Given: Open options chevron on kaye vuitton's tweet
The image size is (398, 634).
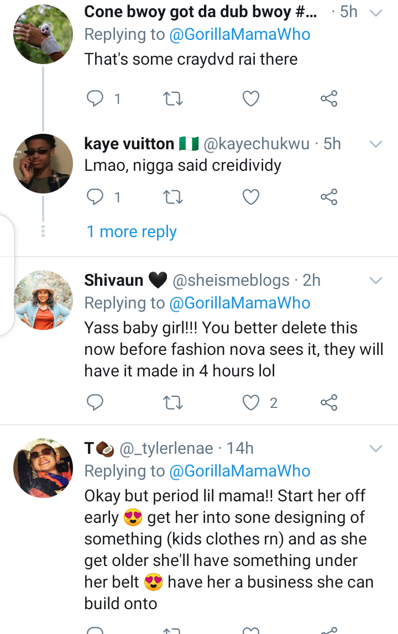Looking at the screenshot, I should [376, 145].
